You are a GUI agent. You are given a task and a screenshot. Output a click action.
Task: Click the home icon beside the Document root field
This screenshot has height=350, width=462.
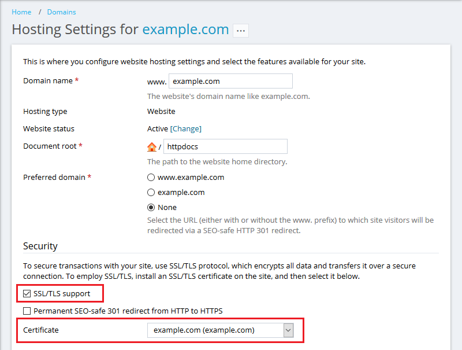pyautogui.click(x=152, y=146)
